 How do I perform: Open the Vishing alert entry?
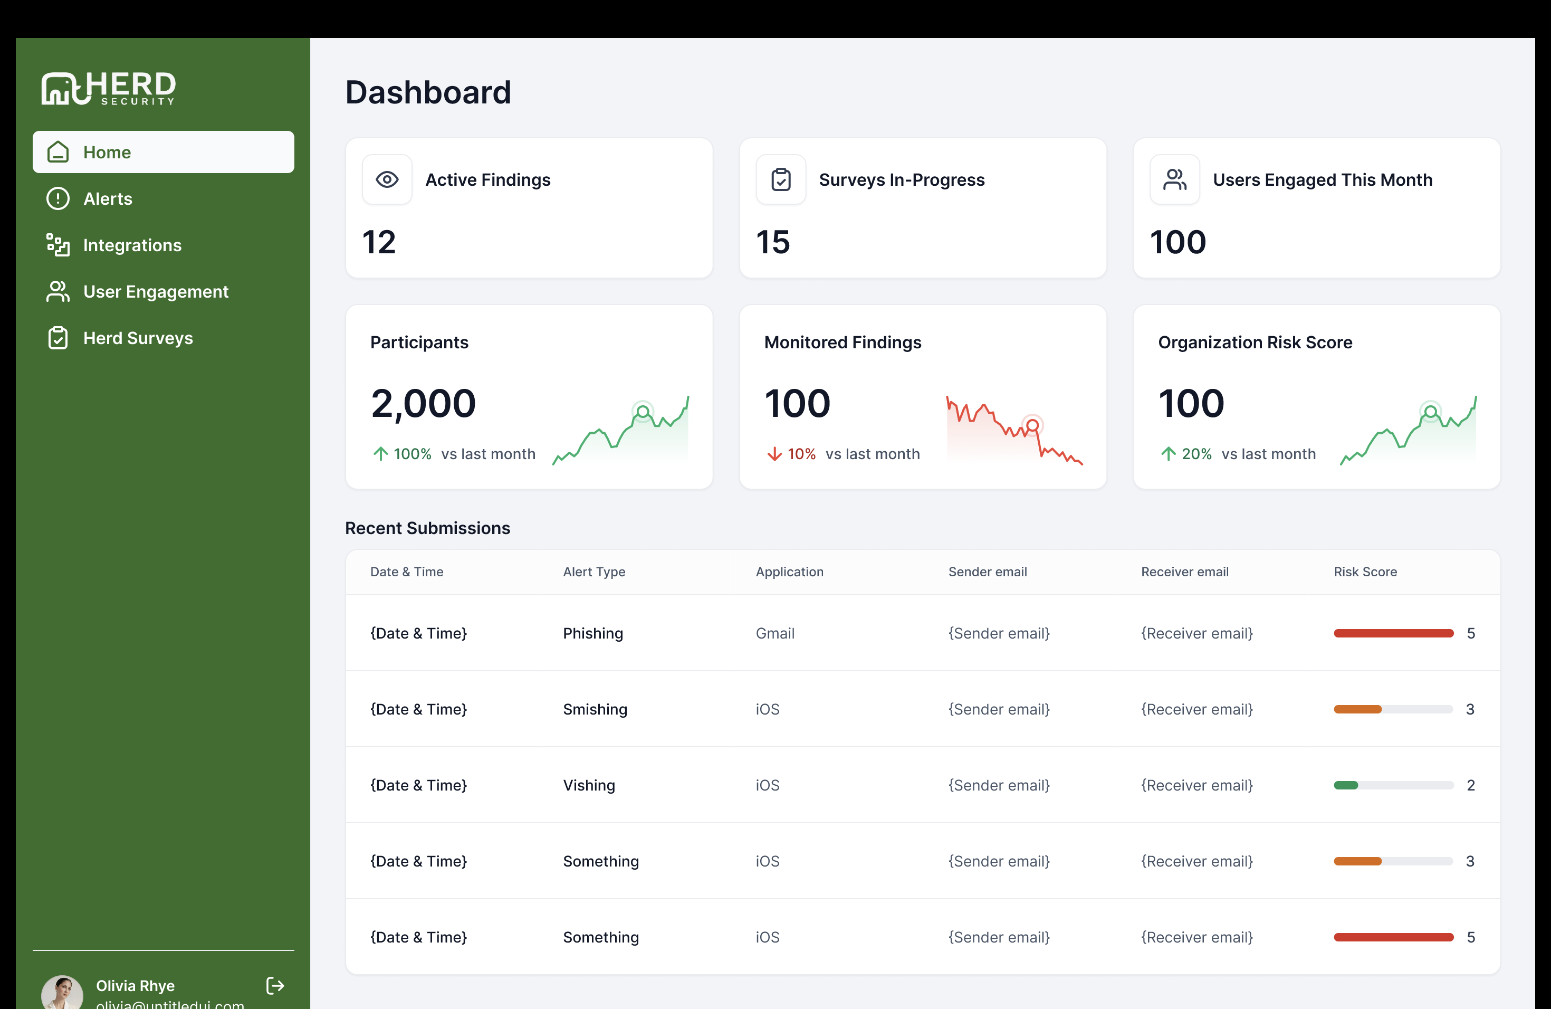pyautogui.click(x=588, y=785)
